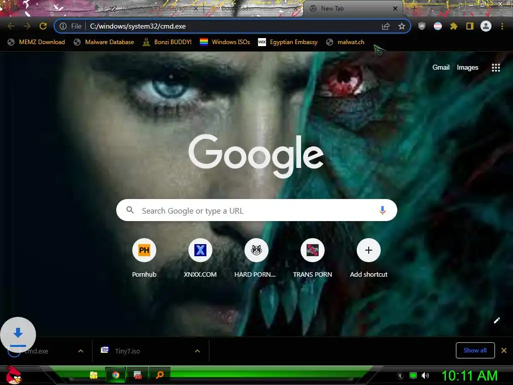Open a new tab with the plus button

point(414,9)
